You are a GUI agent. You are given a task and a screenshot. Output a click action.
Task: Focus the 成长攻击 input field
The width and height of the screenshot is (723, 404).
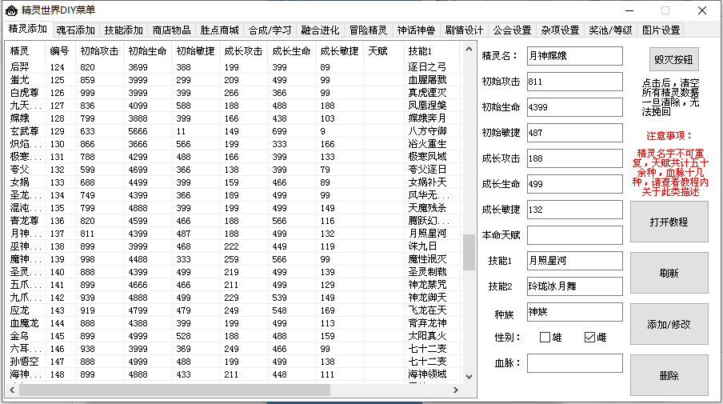574,158
